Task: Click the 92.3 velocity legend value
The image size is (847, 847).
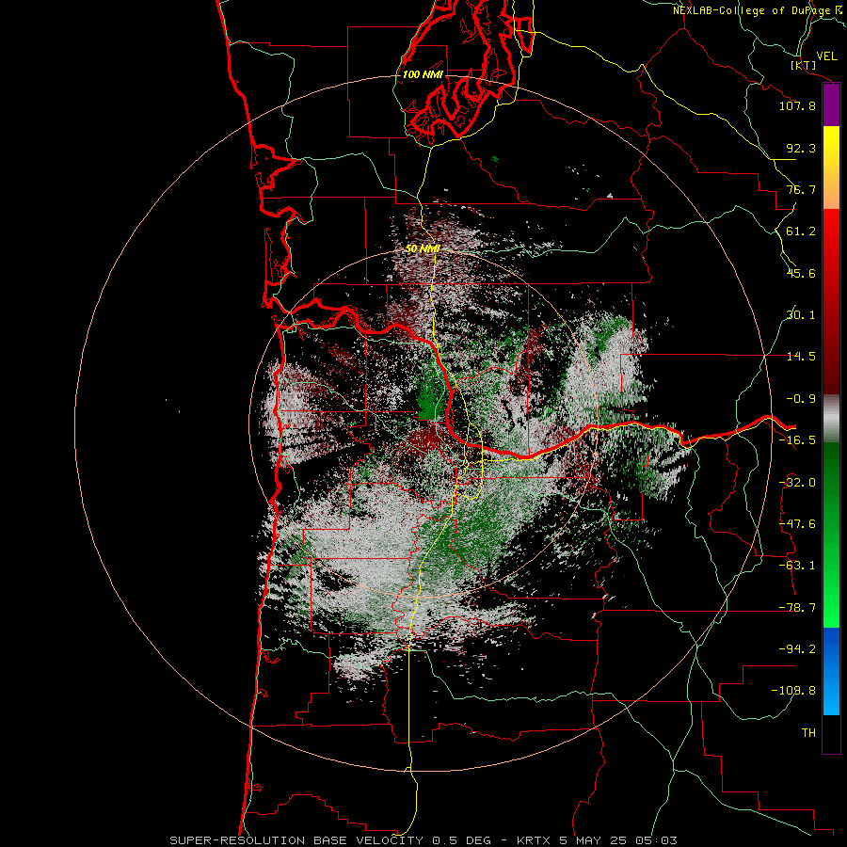Action: (801, 148)
